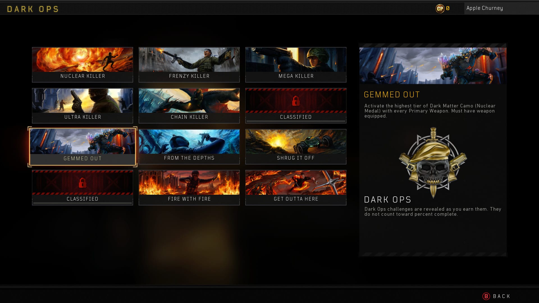Click the SHRUG IT OFF label text

(296, 158)
